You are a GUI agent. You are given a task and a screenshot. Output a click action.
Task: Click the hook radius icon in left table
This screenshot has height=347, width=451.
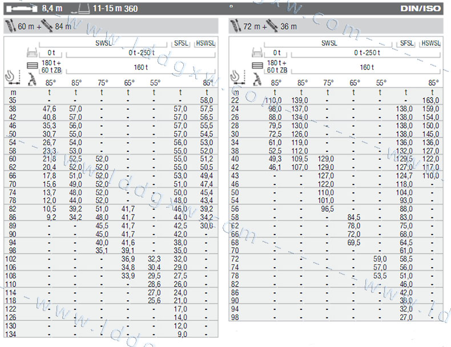[x=13, y=77]
